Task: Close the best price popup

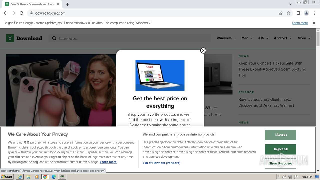Action: 203,50
